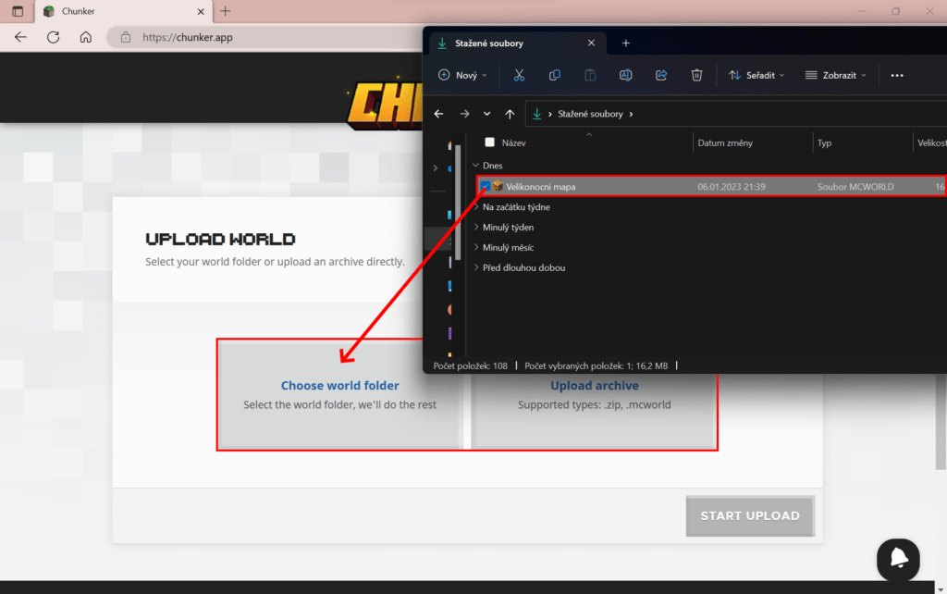Open the Seřadit sort dropdown
Viewport: 947px width, 594px height.
tap(756, 75)
